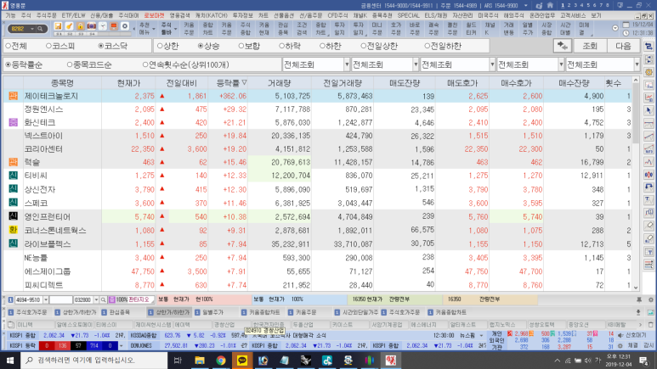Click the magnifier next to stock code 032800
657x369 pixels.
103,300
